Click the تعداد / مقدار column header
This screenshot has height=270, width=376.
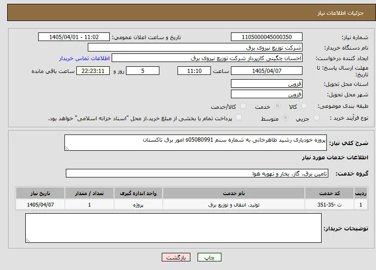pyautogui.click(x=89, y=193)
